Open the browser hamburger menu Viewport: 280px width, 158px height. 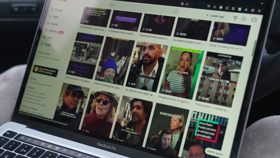259,11
